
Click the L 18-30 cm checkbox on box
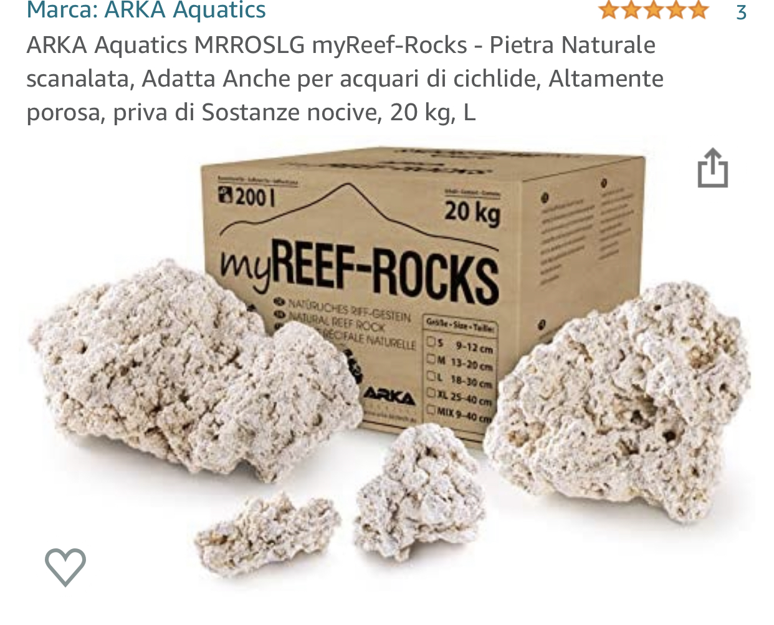pyautogui.click(x=431, y=376)
